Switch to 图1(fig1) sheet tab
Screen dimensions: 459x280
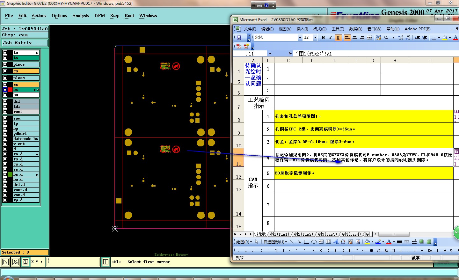280,234
